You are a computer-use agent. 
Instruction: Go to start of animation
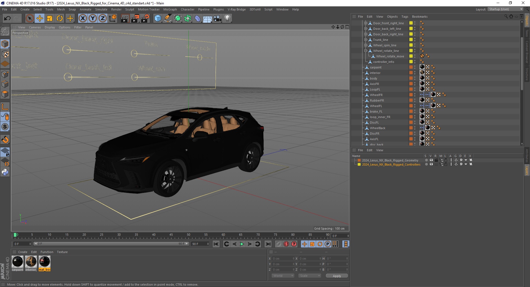tap(216, 244)
